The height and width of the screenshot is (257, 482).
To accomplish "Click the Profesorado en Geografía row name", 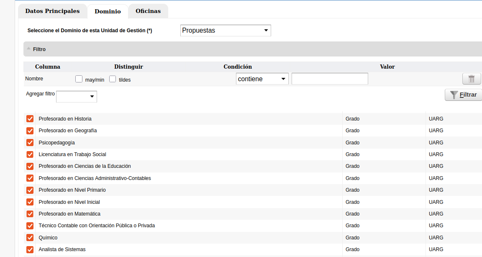I will [68, 131].
